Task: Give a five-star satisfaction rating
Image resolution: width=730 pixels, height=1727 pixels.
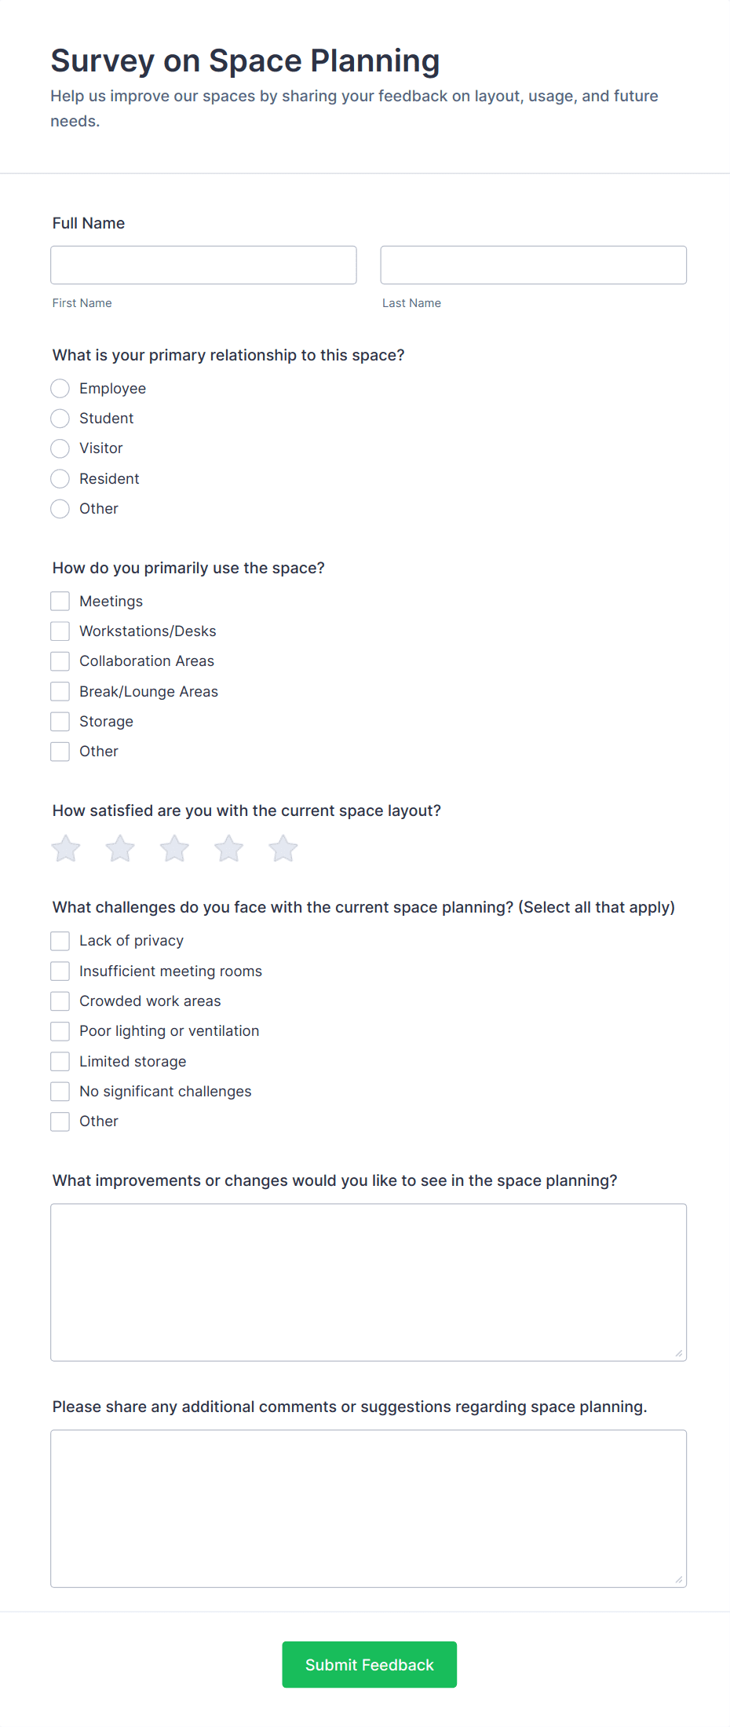Action: click(x=283, y=848)
